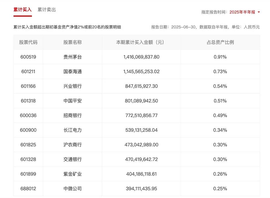This screenshot has height=198, width=270.
Task: Click stock code 688012
Action: (28, 189)
